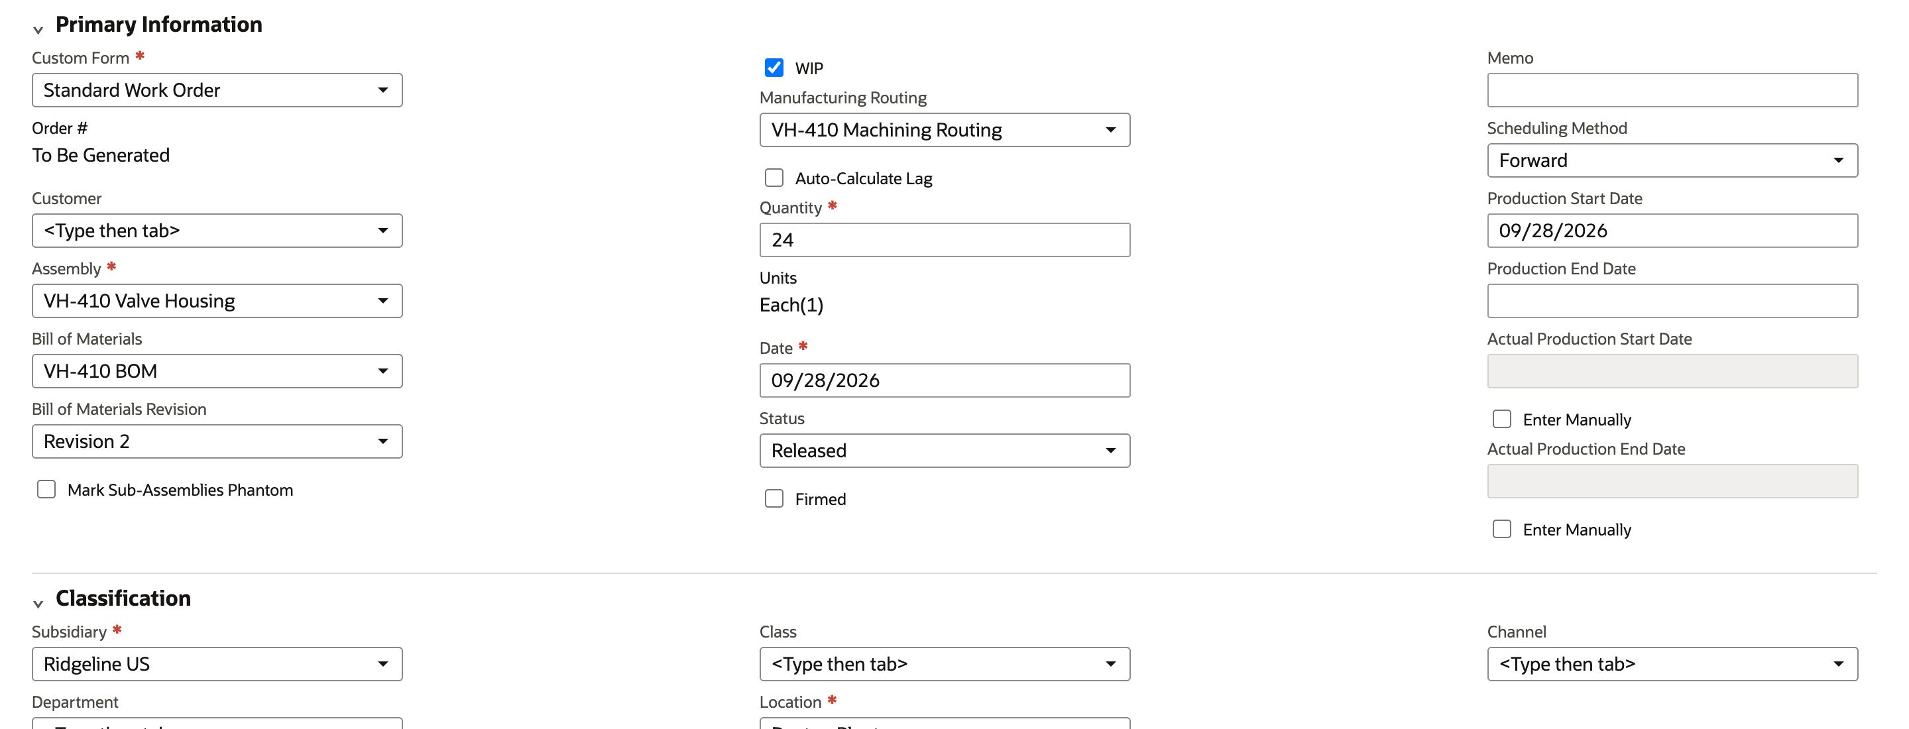Click the Actual Production Start Date field
This screenshot has width=1909, height=729.
point(1672,371)
